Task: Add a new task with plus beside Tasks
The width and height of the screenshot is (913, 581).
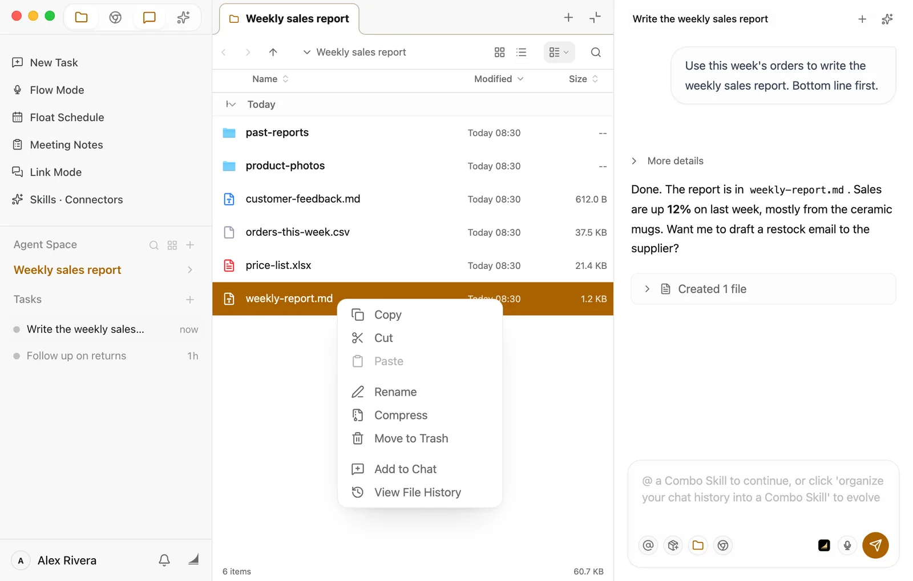Action: click(x=190, y=300)
